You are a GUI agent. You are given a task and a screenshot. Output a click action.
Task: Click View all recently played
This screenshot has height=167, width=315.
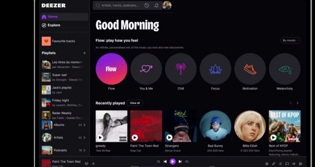point(135,103)
